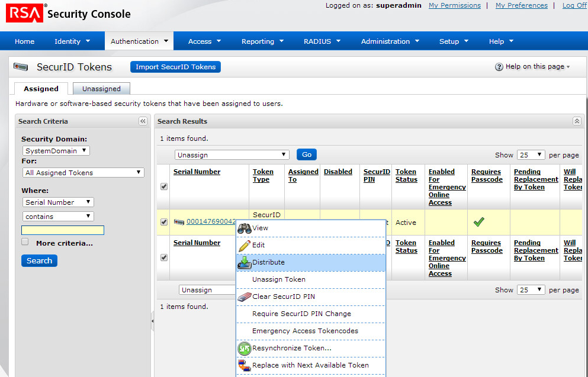Enable the More criteria checkbox
588x377 pixels.
point(25,242)
